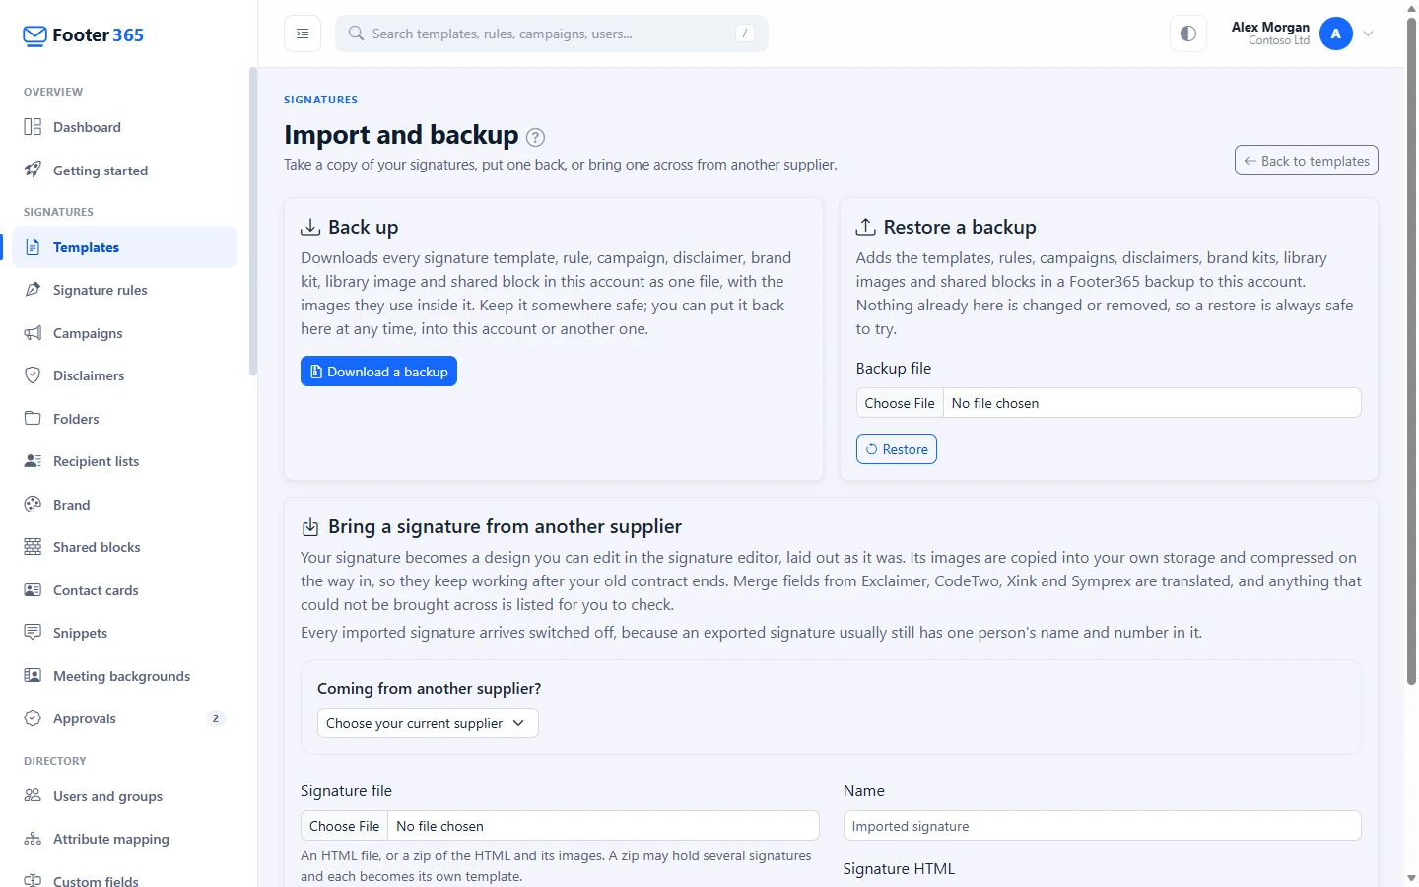
Task: Click the Brand palette icon
Action: [x=33, y=505]
